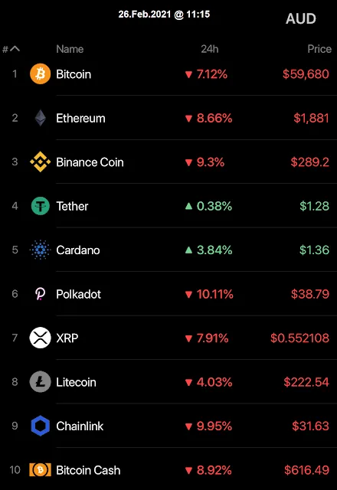Sort by 24h change column header
This screenshot has width=337, height=490.
click(209, 49)
